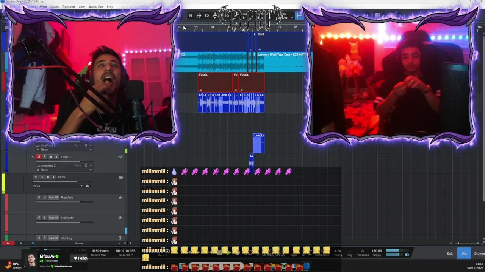Mute the HallVerb1 channel

pos(39,218)
